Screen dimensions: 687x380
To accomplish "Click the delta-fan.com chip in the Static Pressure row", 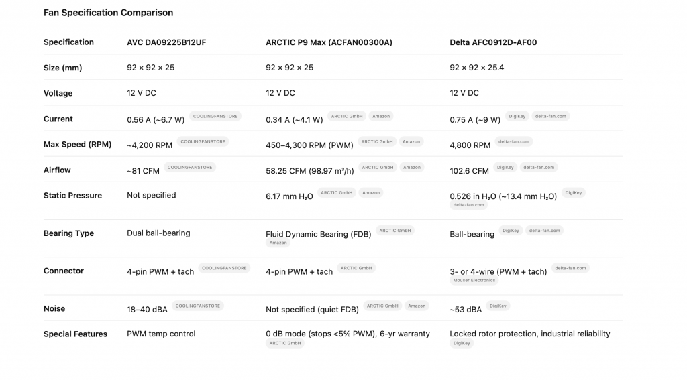I will pos(468,205).
